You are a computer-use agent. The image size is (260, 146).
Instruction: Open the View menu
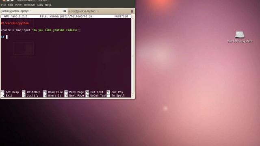[18, 5]
